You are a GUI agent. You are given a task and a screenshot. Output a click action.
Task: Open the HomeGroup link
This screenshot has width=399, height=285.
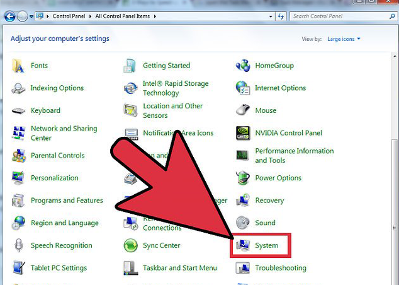(274, 66)
